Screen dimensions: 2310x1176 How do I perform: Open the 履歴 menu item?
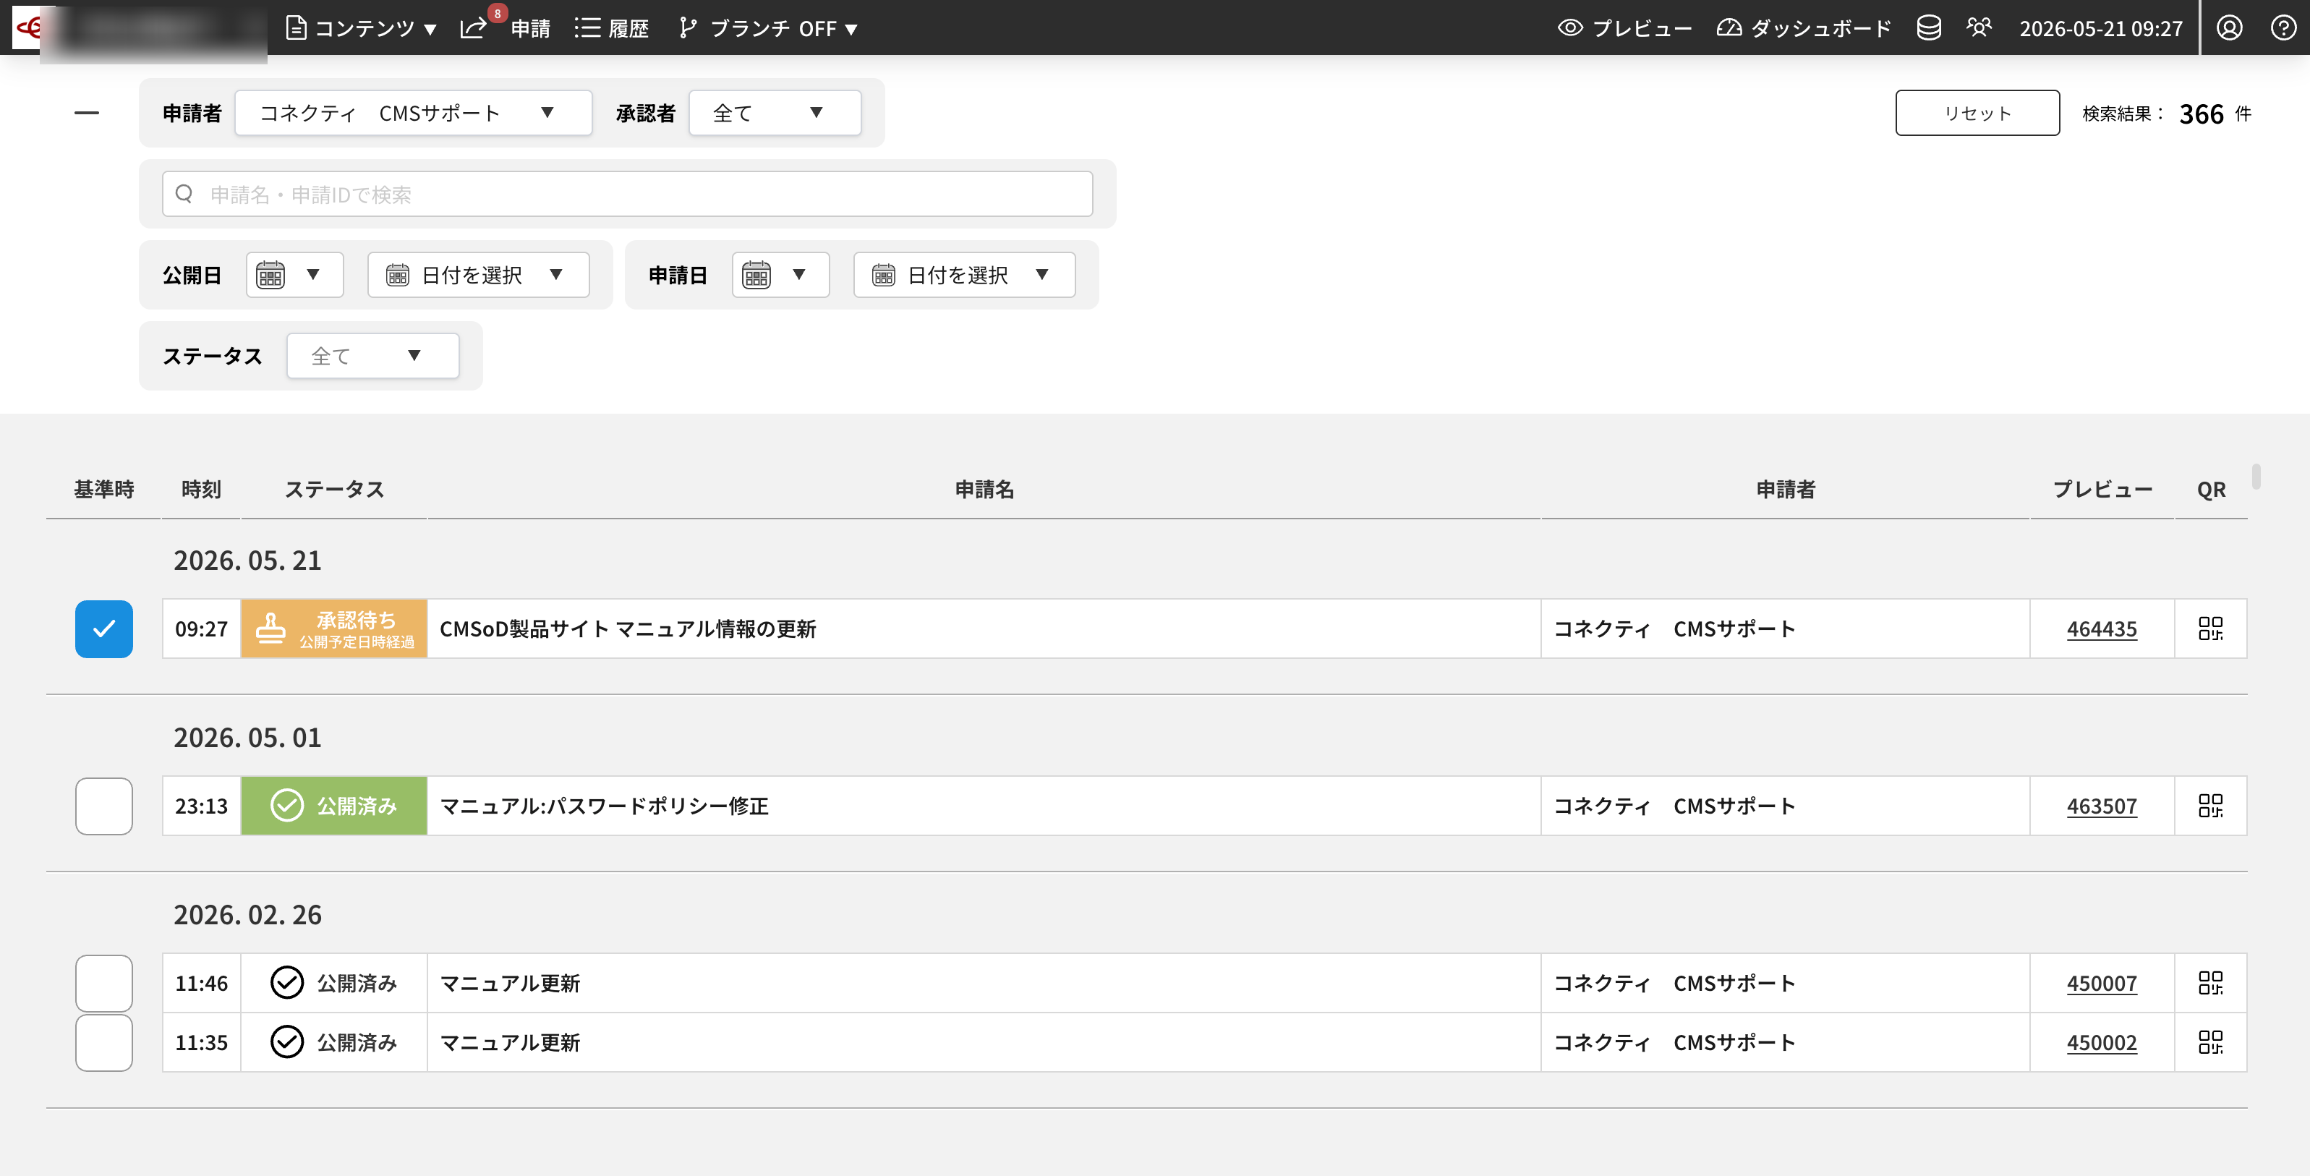pos(612,27)
